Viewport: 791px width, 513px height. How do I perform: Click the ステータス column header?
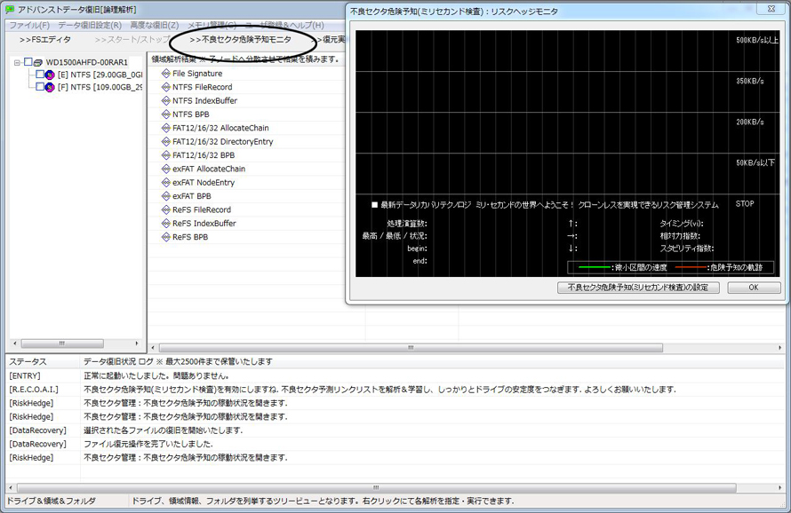(x=43, y=361)
